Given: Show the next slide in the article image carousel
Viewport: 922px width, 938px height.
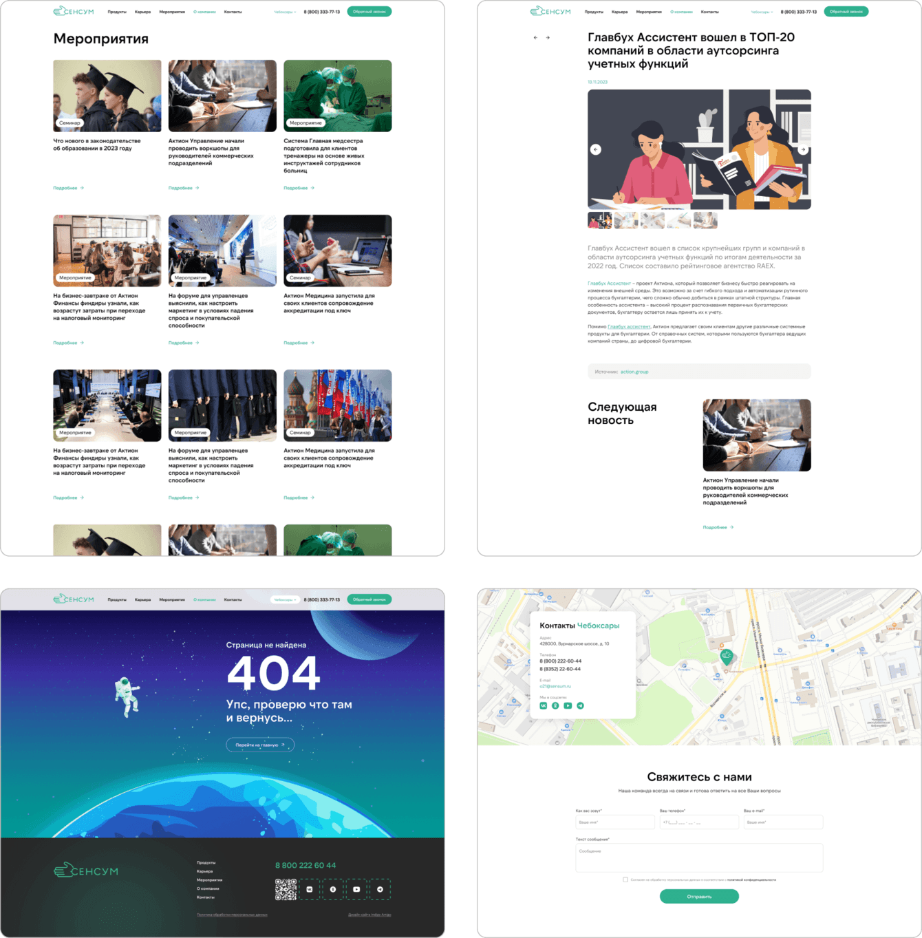Looking at the screenshot, I should pos(802,149).
